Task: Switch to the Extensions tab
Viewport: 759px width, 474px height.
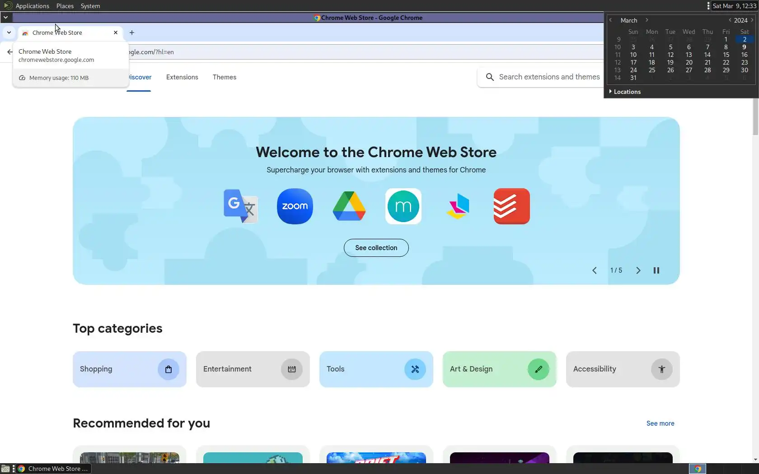Action: tap(182, 77)
